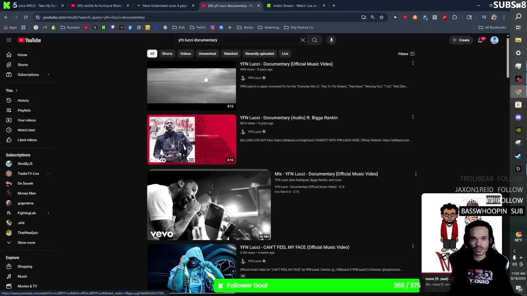Go back in the browser
Viewport: 527px width, 296px height.
click(6, 17)
